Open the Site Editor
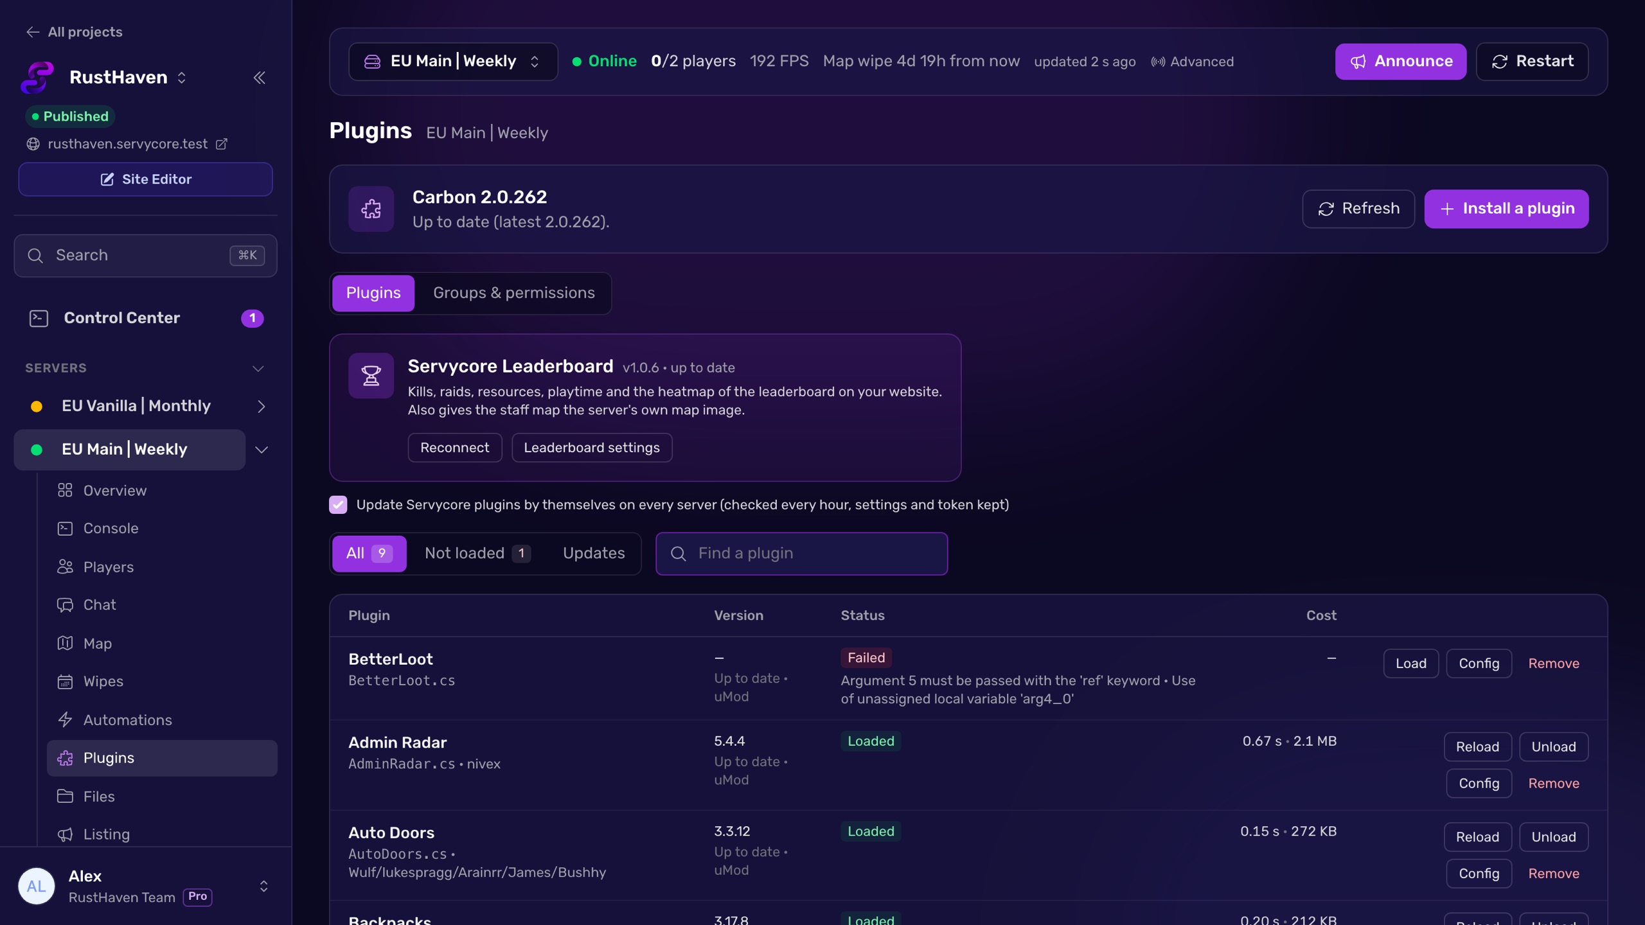The width and height of the screenshot is (1645, 925). (x=146, y=179)
